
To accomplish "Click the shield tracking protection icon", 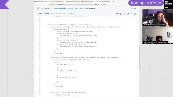I will 49,5.
